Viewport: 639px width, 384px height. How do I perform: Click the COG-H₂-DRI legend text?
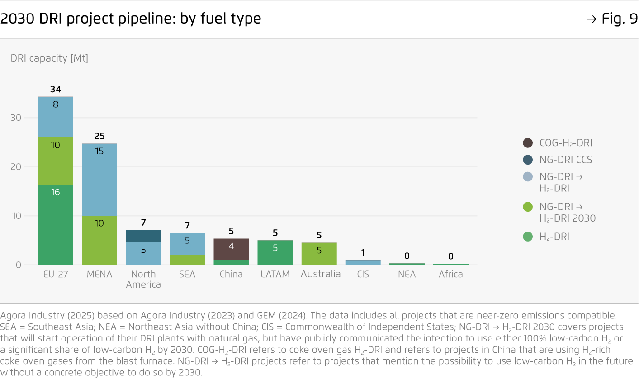point(566,143)
